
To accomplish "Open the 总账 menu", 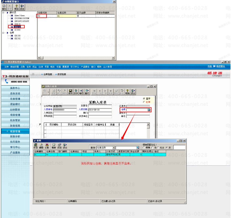I will tap(23, 67).
